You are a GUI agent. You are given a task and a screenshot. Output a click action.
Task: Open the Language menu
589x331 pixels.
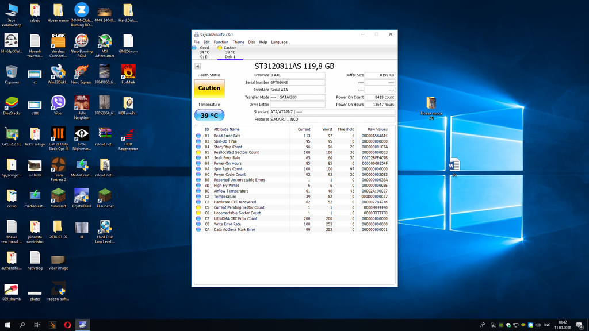click(279, 42)
